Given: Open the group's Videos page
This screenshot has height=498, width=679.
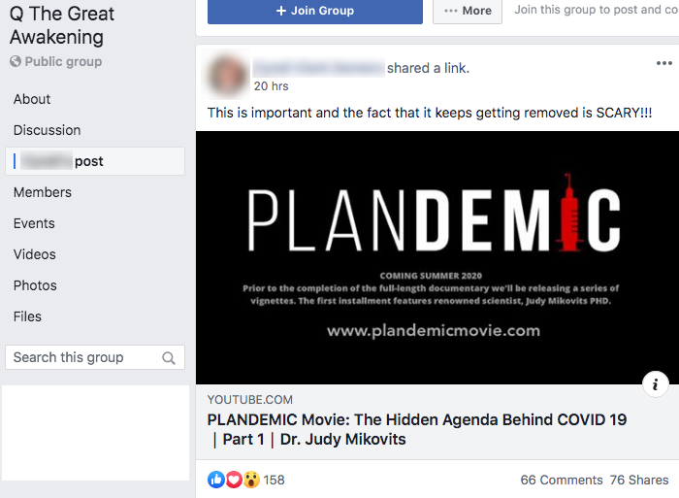Looking at the screenshot, I should tap(35, 254).
